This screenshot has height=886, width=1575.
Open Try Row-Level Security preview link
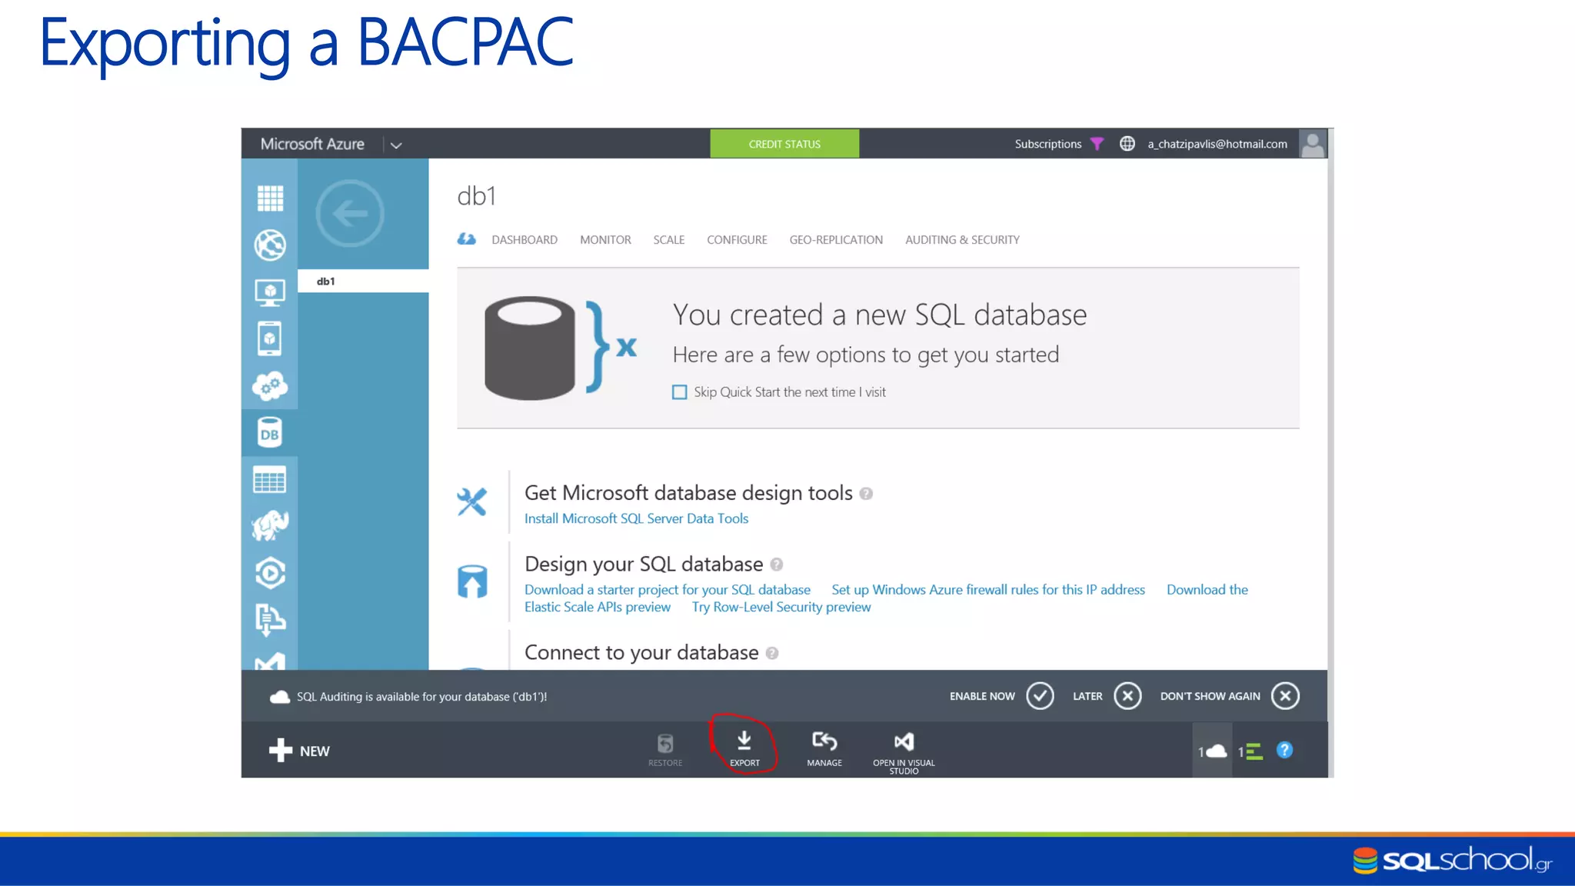[781, 608]
